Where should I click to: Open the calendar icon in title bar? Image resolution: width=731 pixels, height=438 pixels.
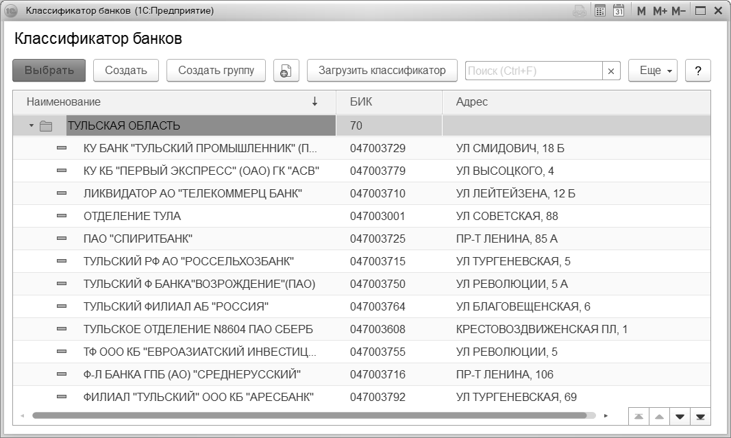click(619, 11)
